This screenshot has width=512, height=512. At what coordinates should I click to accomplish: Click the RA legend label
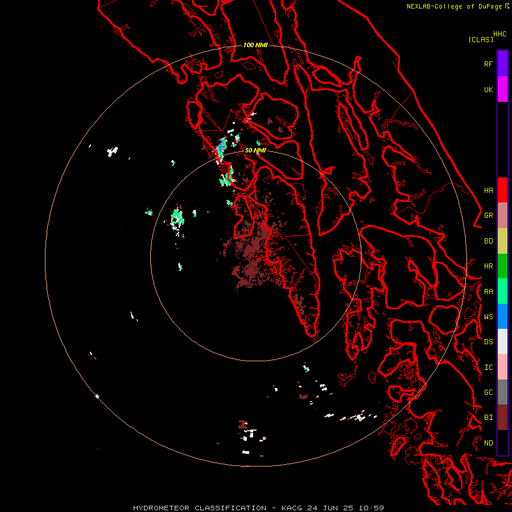pos(488,292)
